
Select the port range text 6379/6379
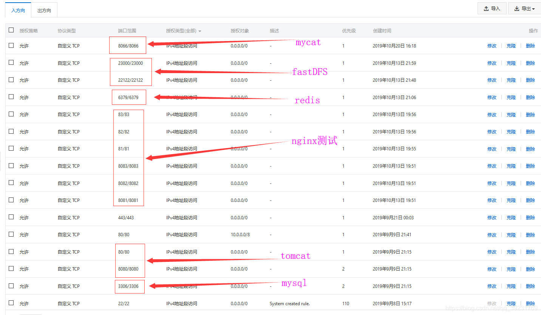[128, 98]
